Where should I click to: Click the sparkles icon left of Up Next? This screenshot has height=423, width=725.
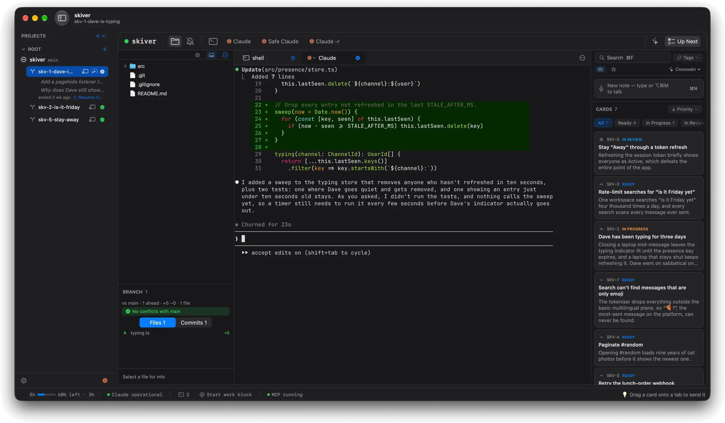point(655,41)
